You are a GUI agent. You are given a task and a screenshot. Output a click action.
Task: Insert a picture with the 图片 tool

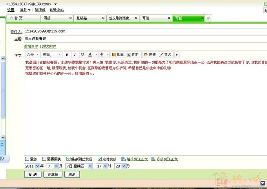coord(133,55)
